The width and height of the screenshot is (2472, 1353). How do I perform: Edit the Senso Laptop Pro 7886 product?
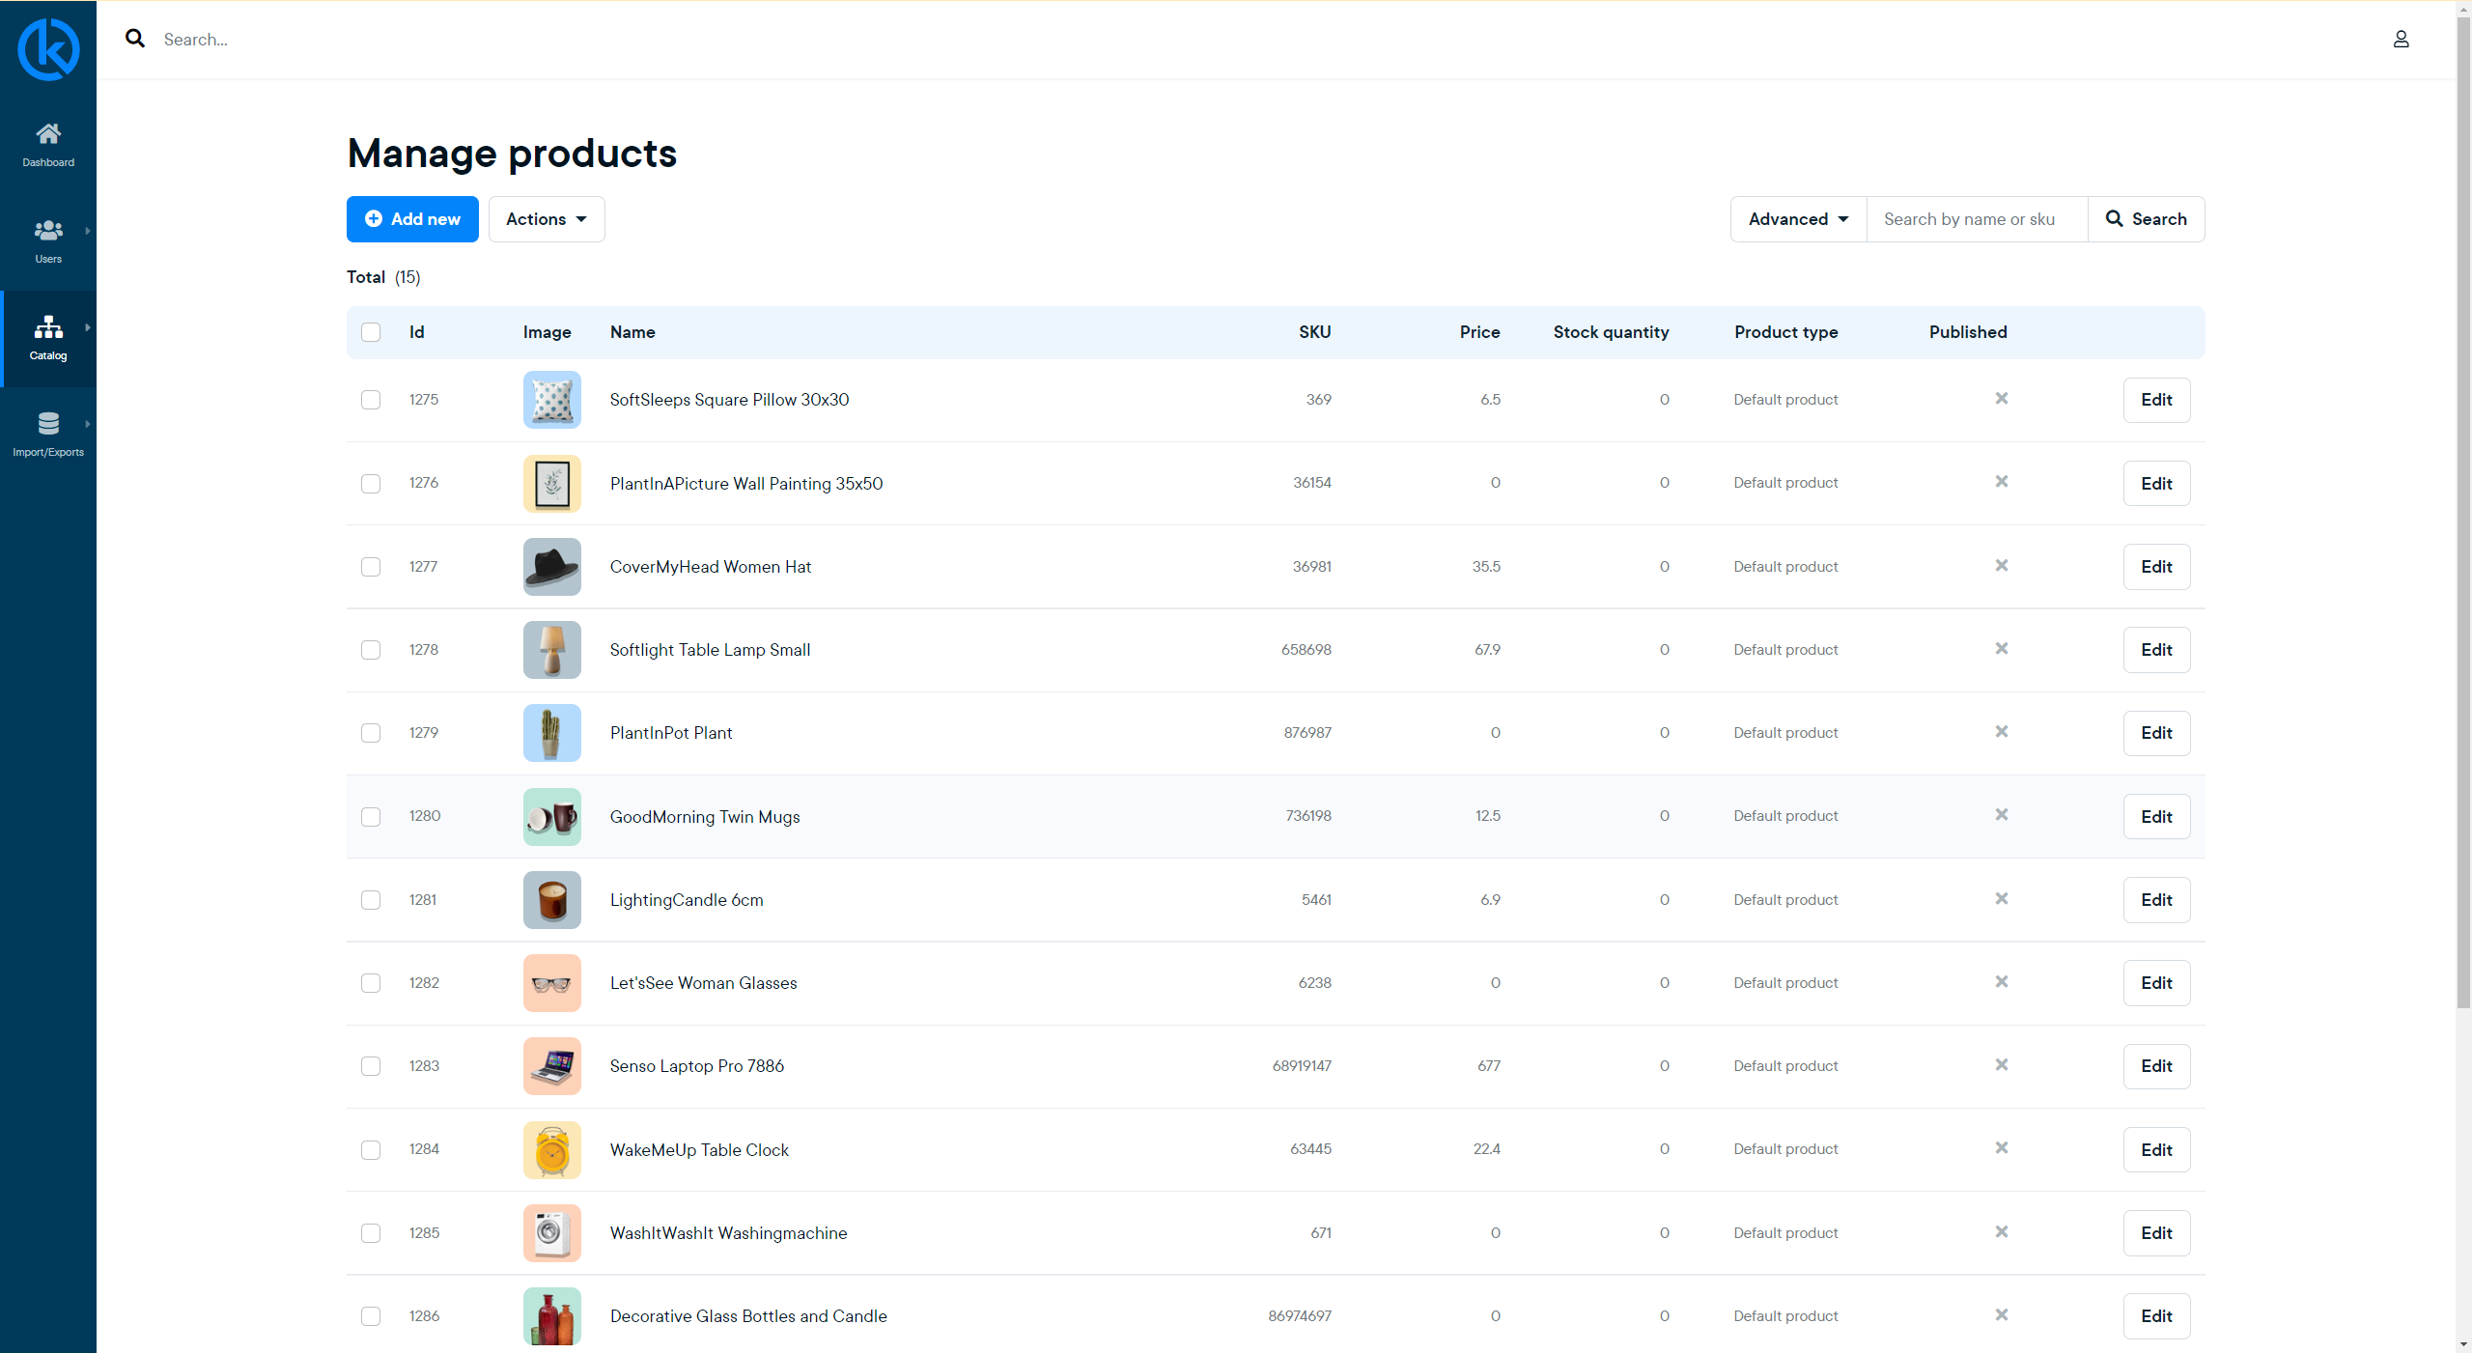2156,1066
